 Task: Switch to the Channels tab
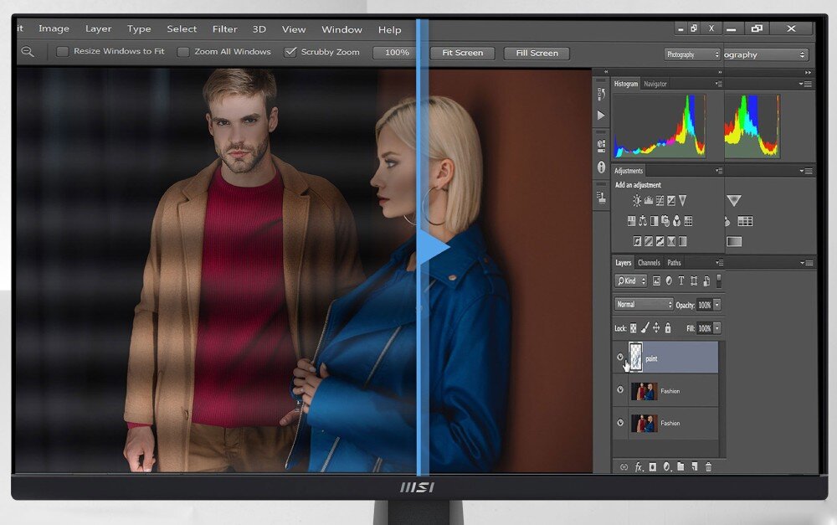pyautogui.click(x=649, y=263)
